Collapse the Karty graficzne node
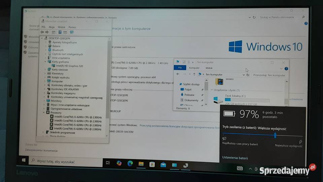Screen dimensions: 323x182 click(x=45, y=62)
